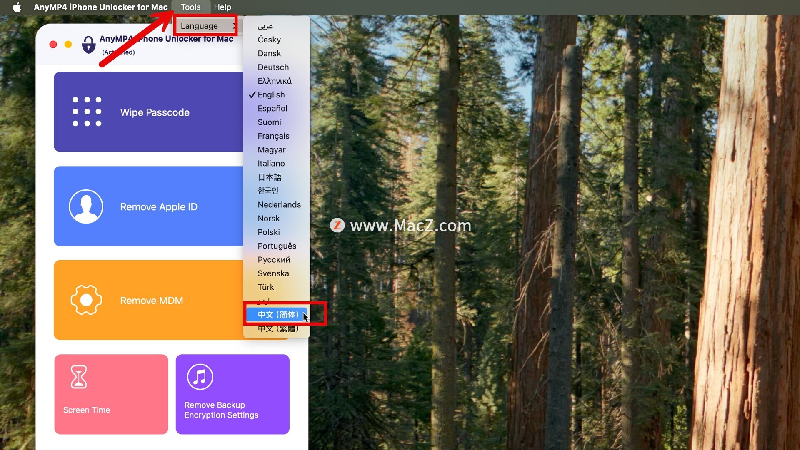Click the padlock app logo icon
The width and height of the screenshot is (800, 450).
(88, 44)
